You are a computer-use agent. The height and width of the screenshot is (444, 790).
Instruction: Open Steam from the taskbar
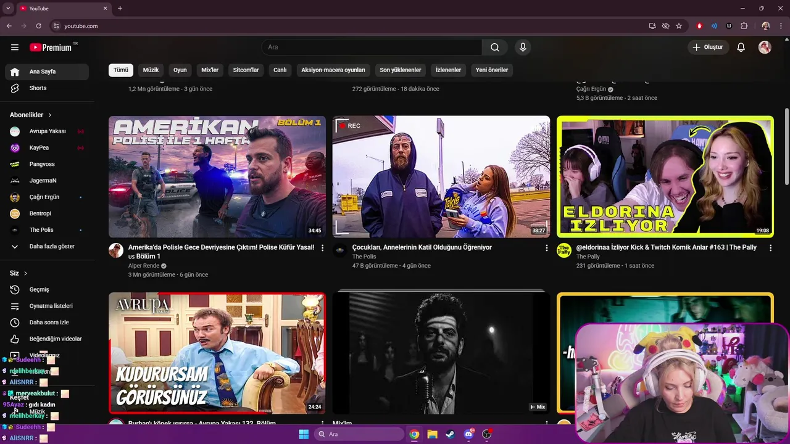(x=450, y=434)
